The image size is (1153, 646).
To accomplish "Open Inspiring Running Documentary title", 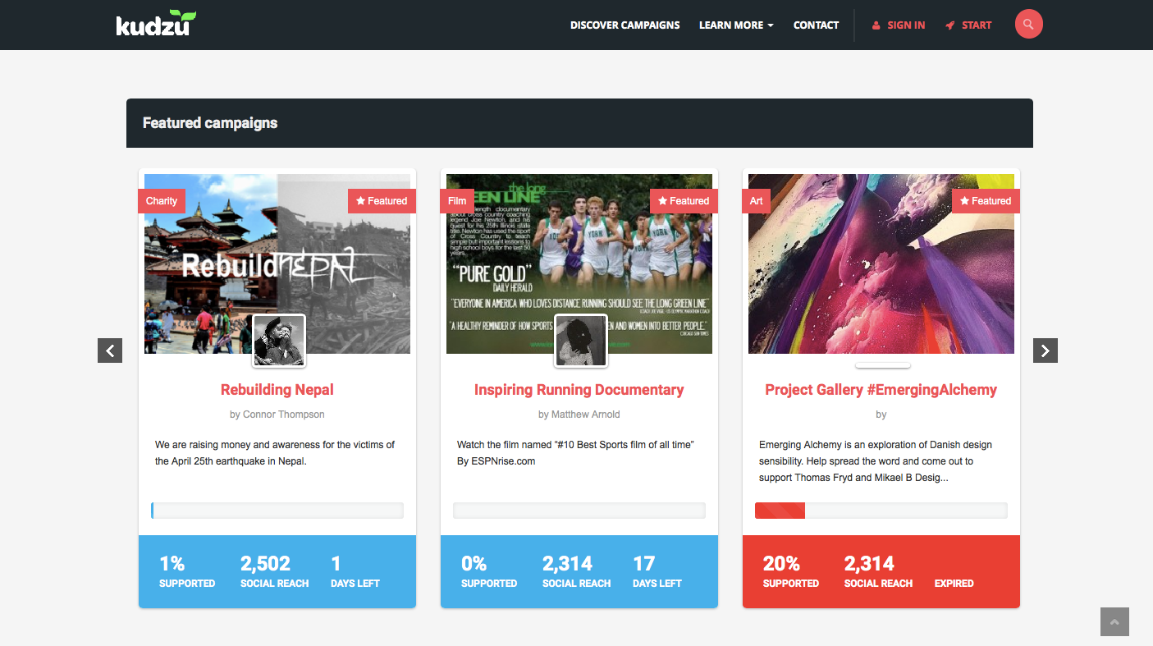I will (x=579, y=390).
